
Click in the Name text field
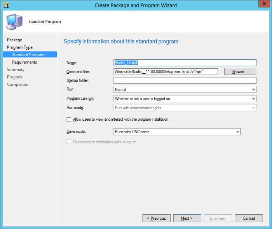185,63
